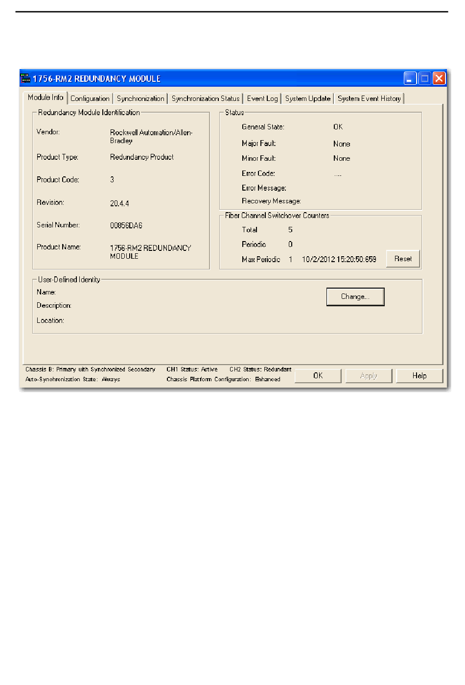
Task: Open the Synchronization tab
Action: tap(140, 98)
